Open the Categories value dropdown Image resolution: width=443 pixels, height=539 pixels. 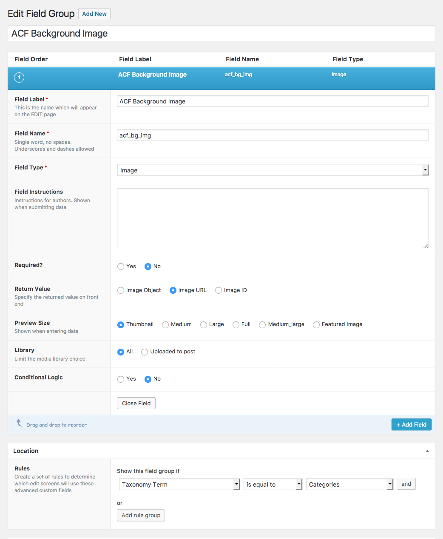(349, 484)
